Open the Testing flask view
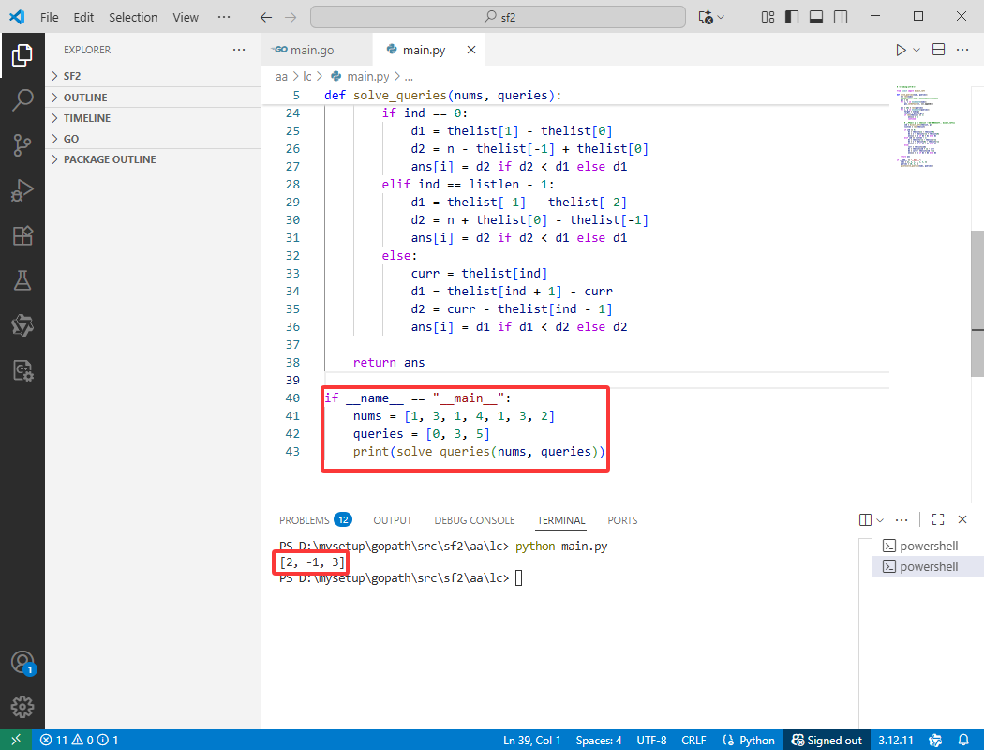This screenshot has width=984, height=750. point(22,280)
